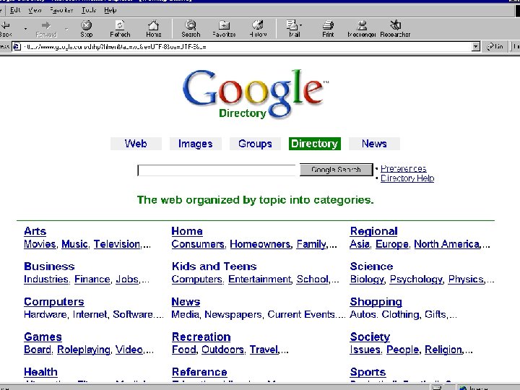Open the Music subcategory link
The height and width of the screenshot is (390, 520).
tap(74, 244)
